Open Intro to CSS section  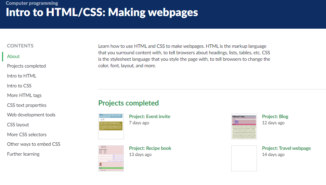19,86
